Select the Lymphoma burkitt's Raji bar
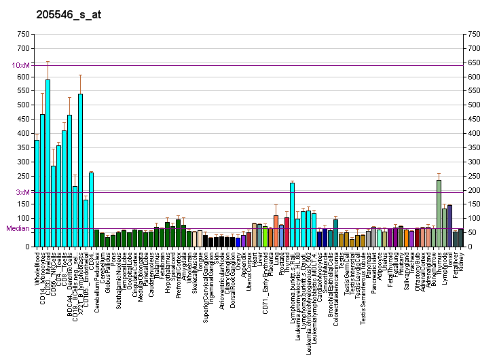The height and width of the screenshot is (360, 497). (292, 215)
